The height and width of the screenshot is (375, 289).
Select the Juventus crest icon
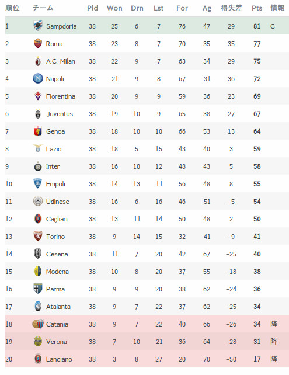(x=38, y=114)
